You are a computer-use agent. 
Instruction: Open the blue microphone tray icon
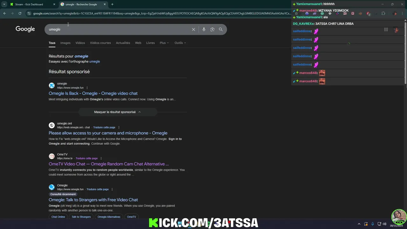coord(372,224)
